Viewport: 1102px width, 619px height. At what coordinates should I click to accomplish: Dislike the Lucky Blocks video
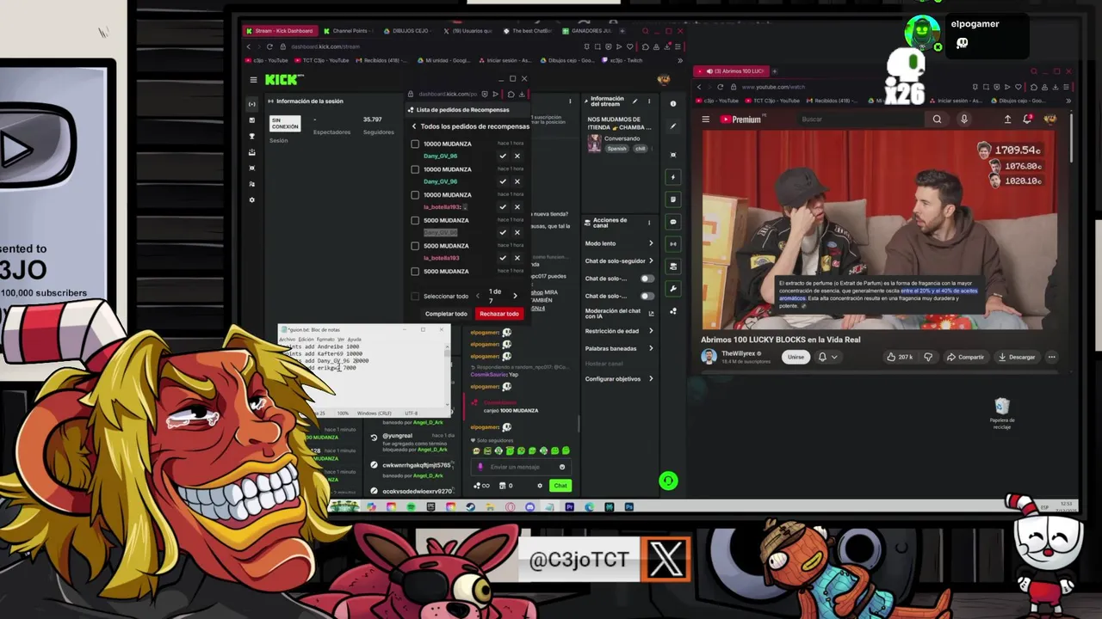coord(928,357)
